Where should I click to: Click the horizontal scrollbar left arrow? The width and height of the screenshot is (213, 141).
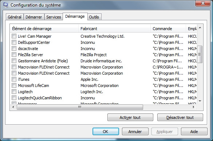13,107
